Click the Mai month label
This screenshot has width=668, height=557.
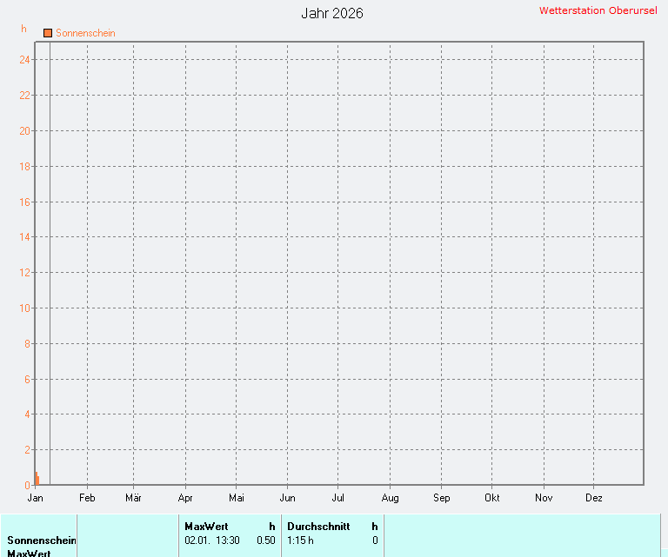coord(237,498)
